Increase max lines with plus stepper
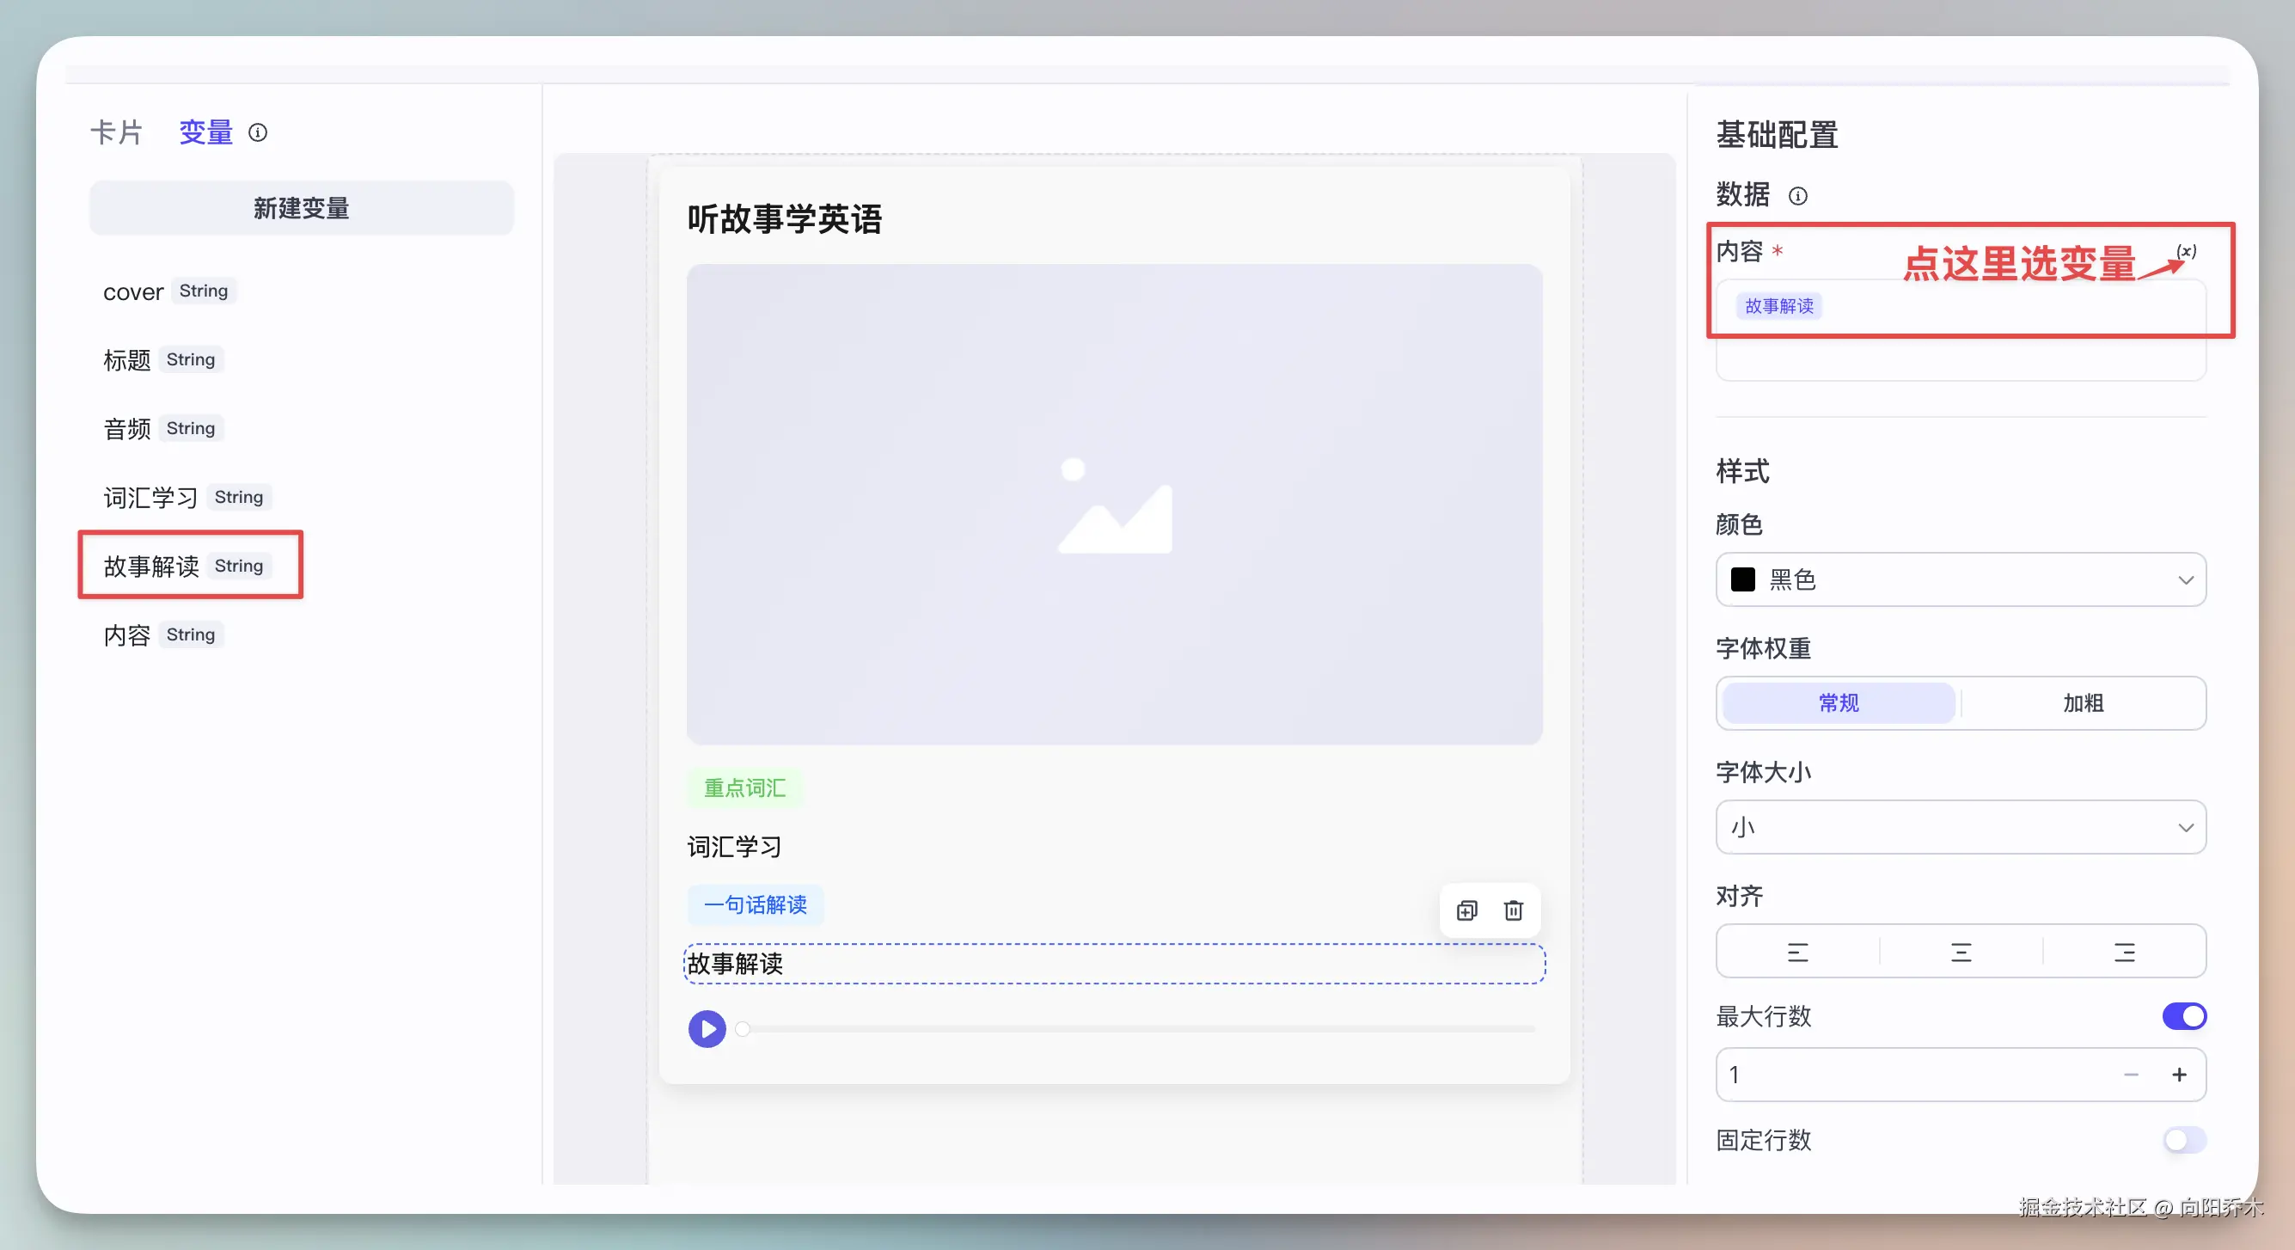This screenshot has height=1250, width=2295. 2178,1075
